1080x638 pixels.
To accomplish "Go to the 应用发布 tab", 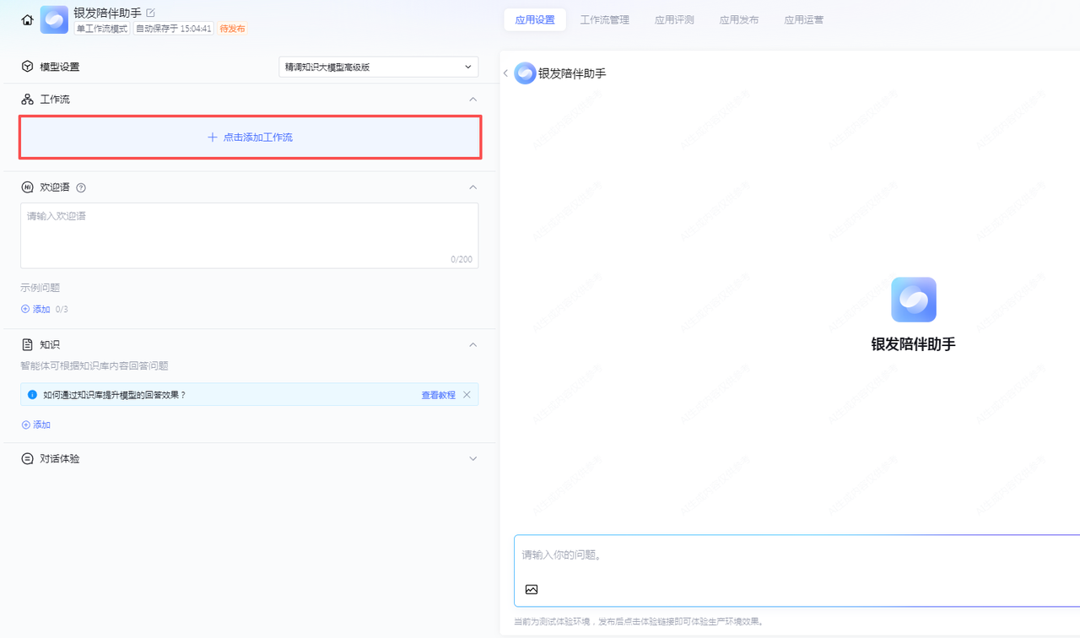I will coord(738,19).
